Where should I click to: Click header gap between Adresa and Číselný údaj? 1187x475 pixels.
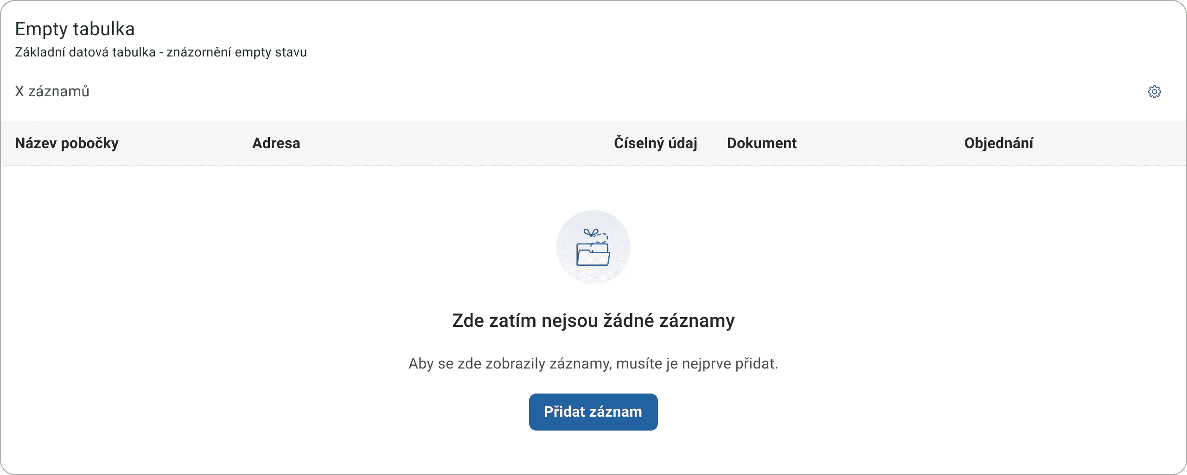457,144
